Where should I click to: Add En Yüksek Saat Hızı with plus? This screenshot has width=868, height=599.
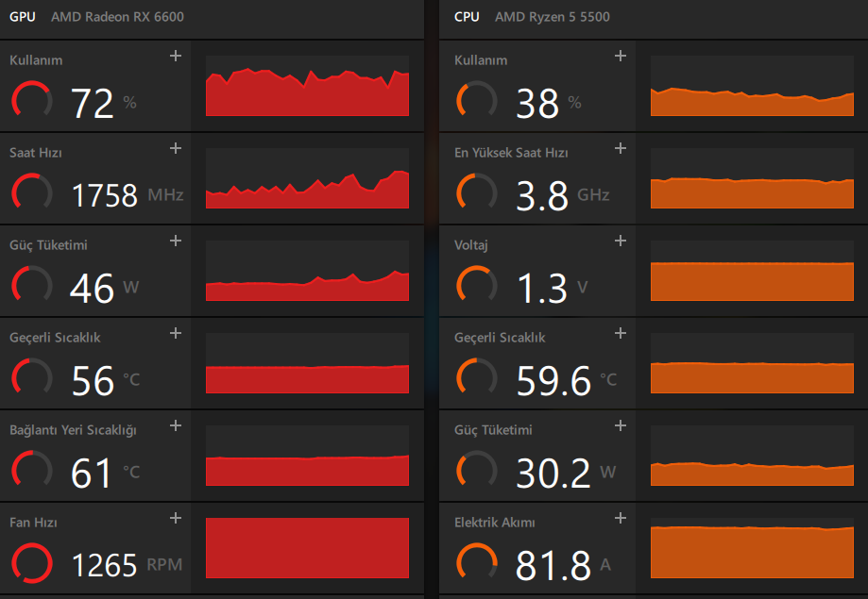tap(621, 148)
